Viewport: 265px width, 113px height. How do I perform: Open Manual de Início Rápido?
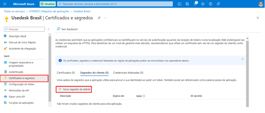coord(22,42)
